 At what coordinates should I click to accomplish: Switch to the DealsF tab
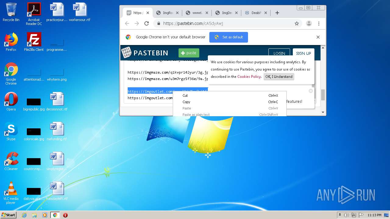pyautogui.click(x=256, y=13)
